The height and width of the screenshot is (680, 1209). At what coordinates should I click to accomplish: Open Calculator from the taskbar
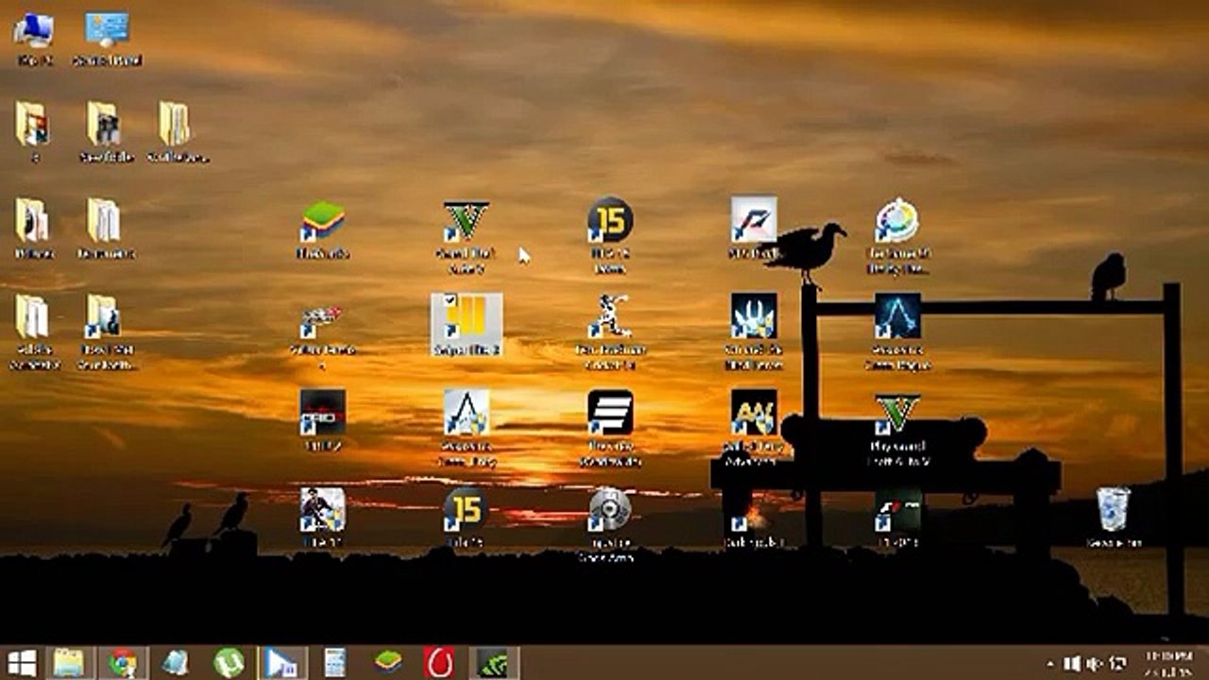point(334,663)
